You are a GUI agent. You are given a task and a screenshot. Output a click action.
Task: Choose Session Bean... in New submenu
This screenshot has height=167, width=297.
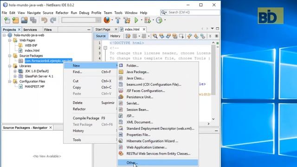click(x=158, y=109)
